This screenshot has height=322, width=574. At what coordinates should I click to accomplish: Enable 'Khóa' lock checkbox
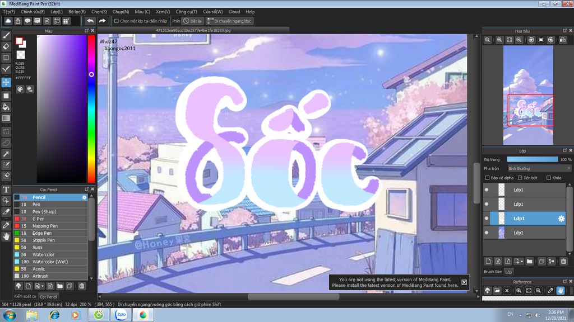pos(548,178)
